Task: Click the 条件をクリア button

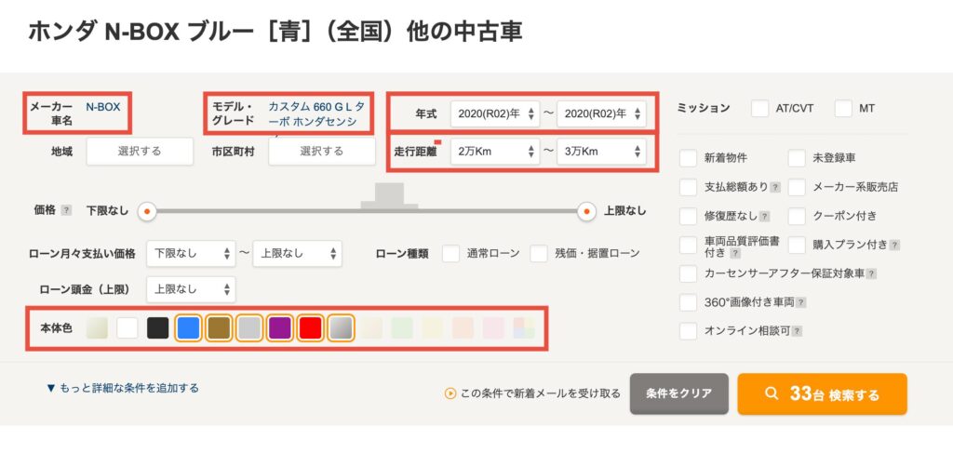Action: pos(678,393)
